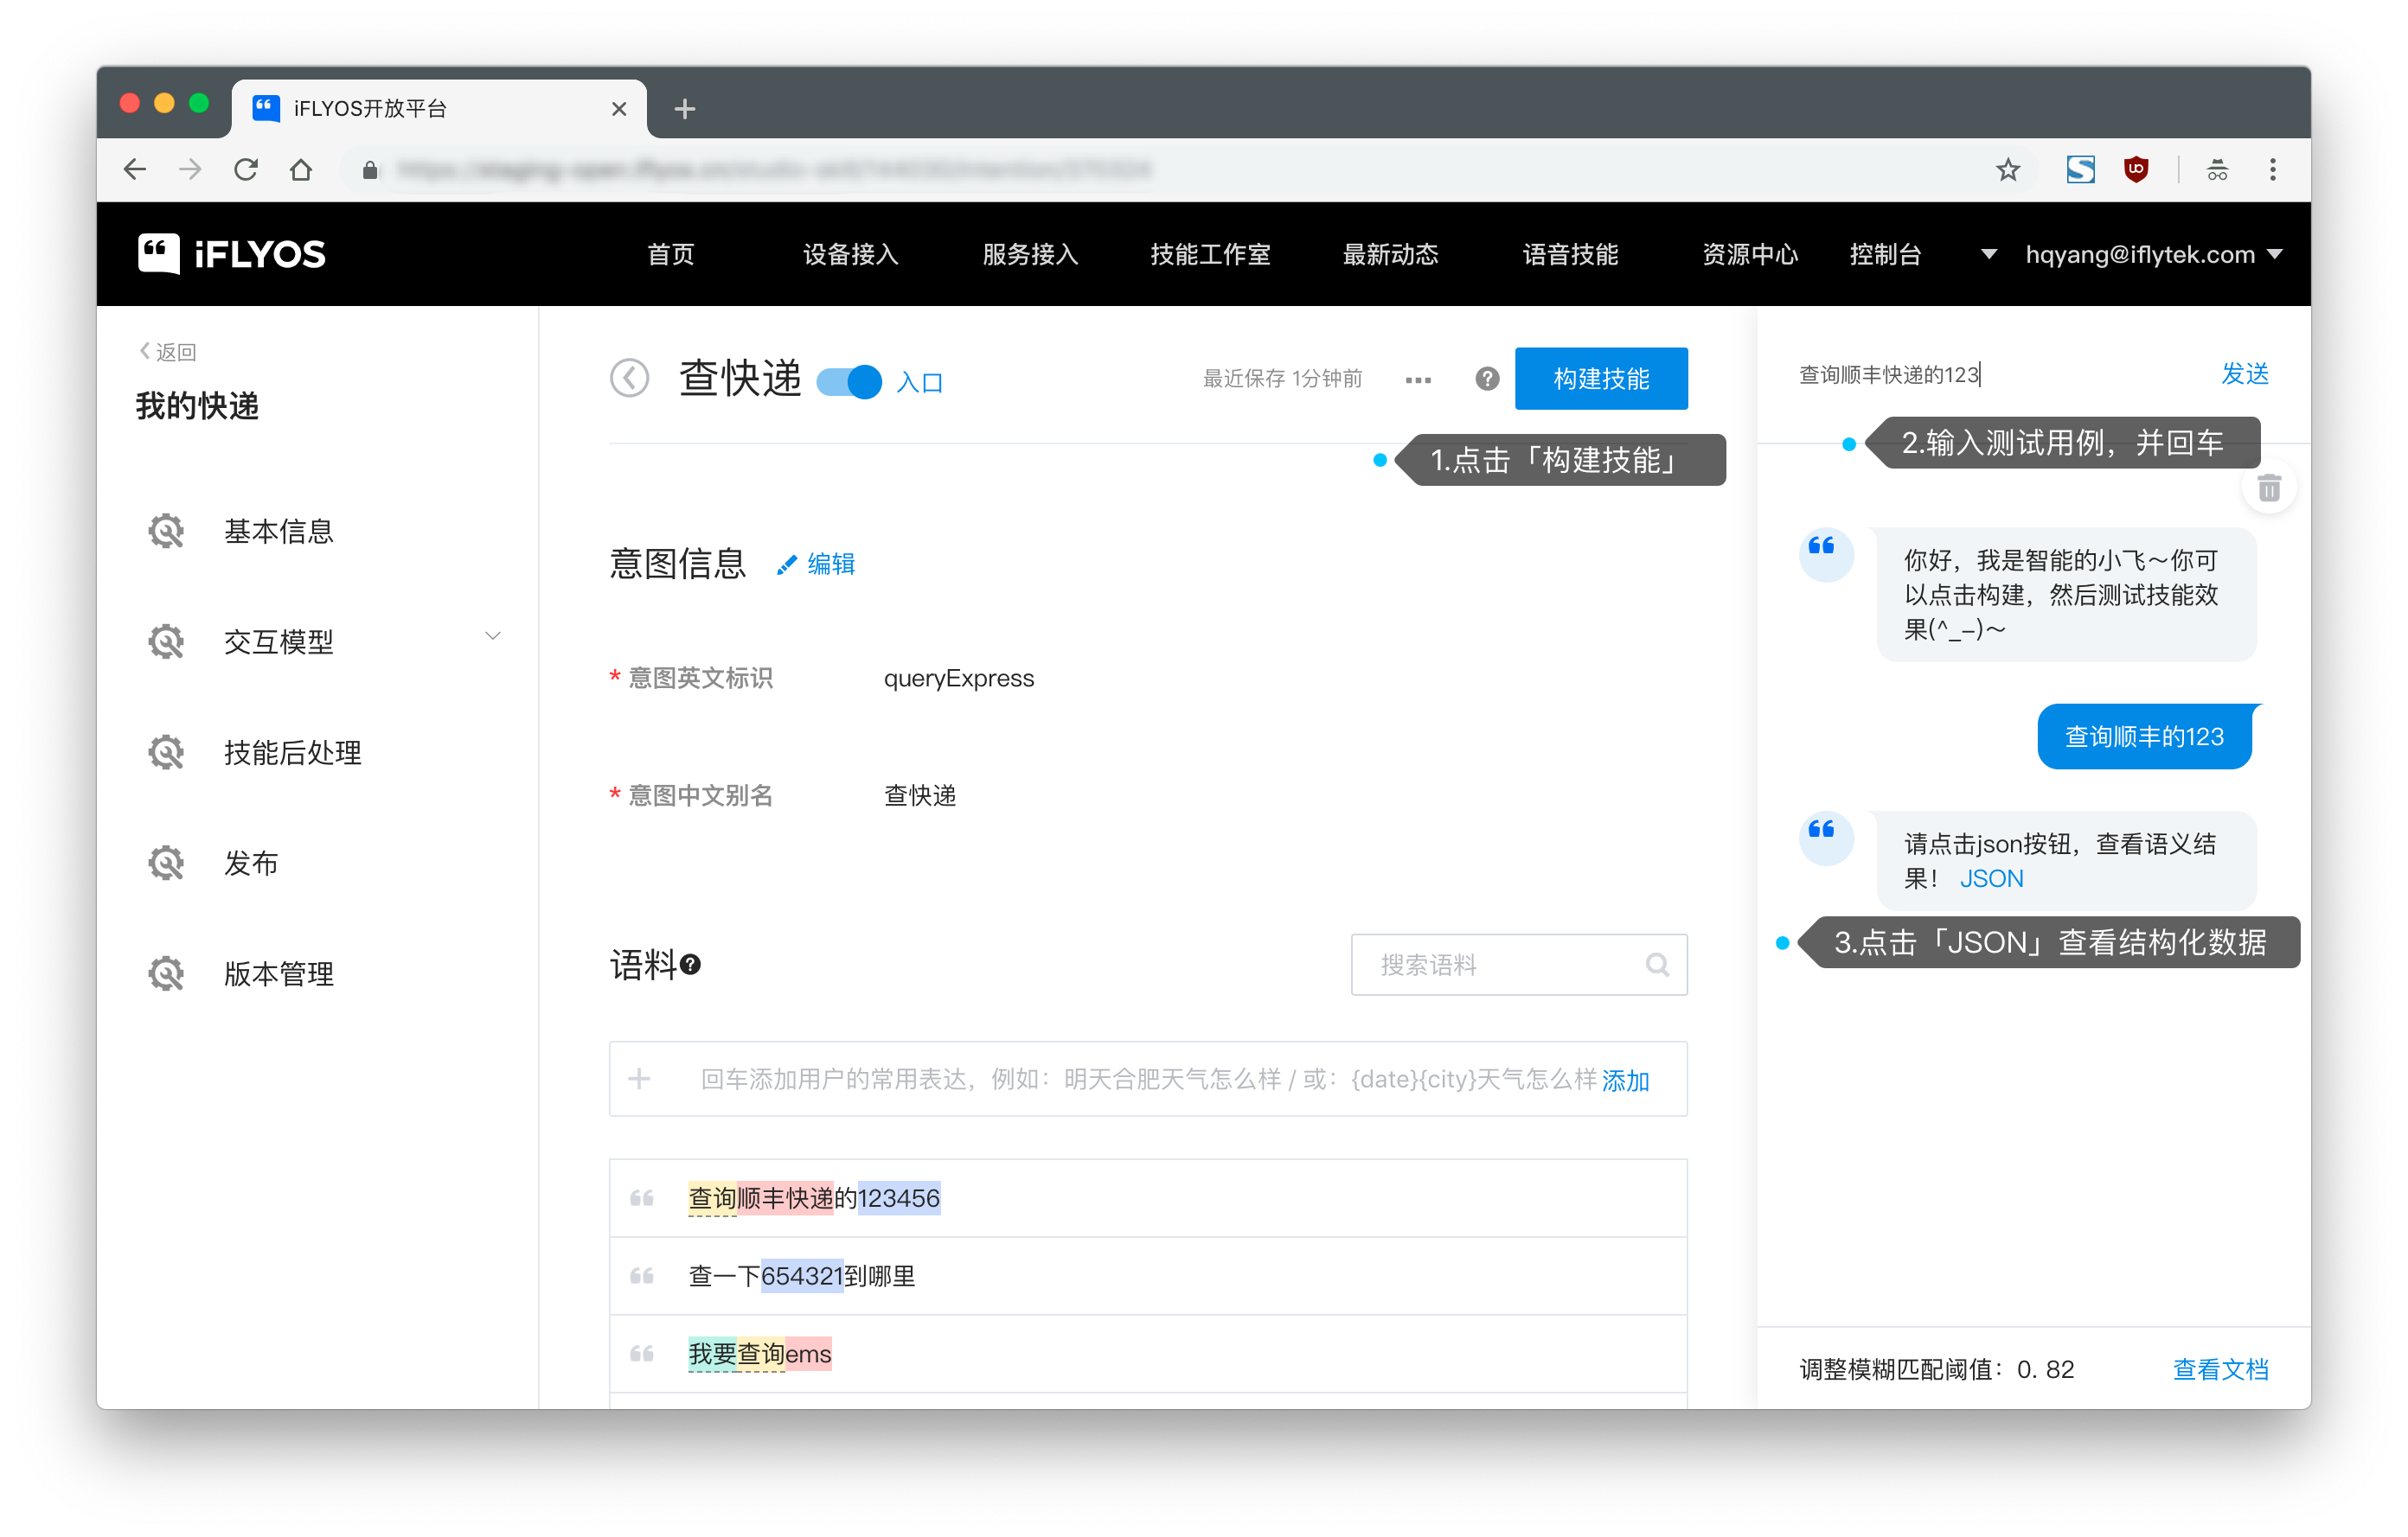The width and height of the screenshot is (2408, 1537).
Task: Open 控制台 in the top navigation
Action: (x=1886, y=254)
